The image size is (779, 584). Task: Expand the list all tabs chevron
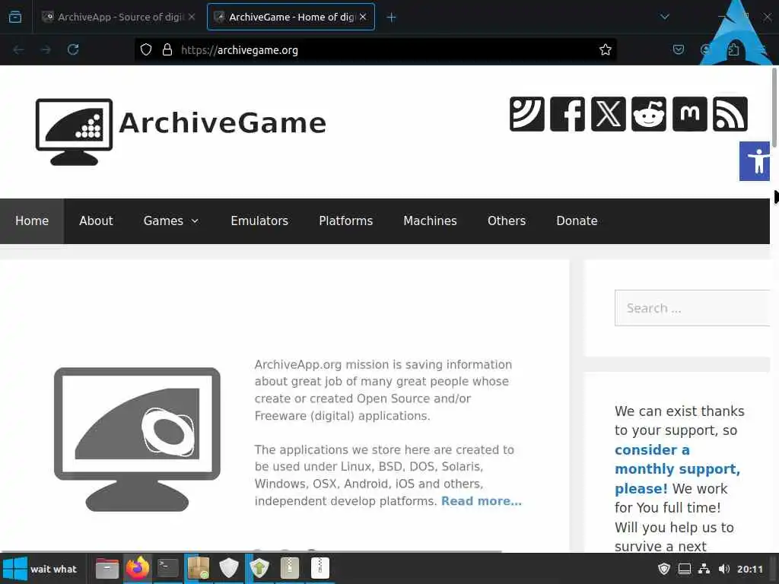tap(665, 17)
